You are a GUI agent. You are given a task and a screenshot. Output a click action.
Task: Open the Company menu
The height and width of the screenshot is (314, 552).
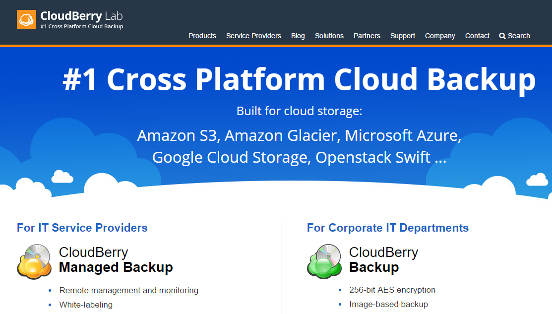tap(440, 36)
